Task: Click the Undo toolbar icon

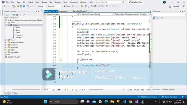Action: 28,6
